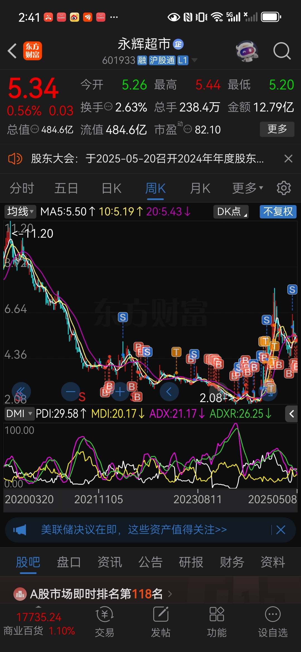Switch to 分时 chart tab
The image size is (301, 652).
tap(22, 188)
